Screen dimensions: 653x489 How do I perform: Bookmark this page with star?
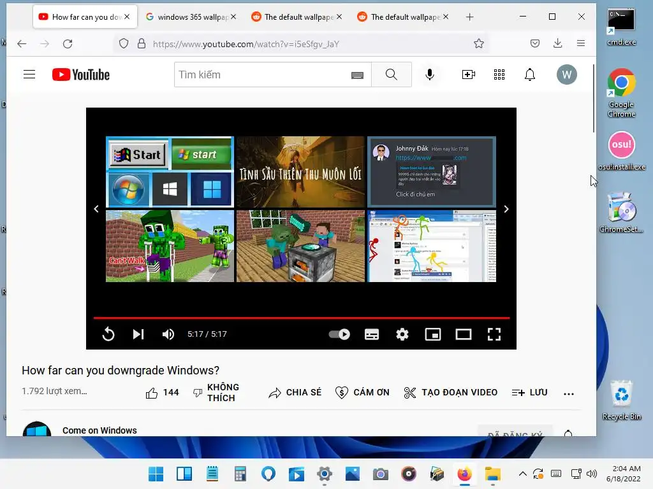tap(479, 44)
